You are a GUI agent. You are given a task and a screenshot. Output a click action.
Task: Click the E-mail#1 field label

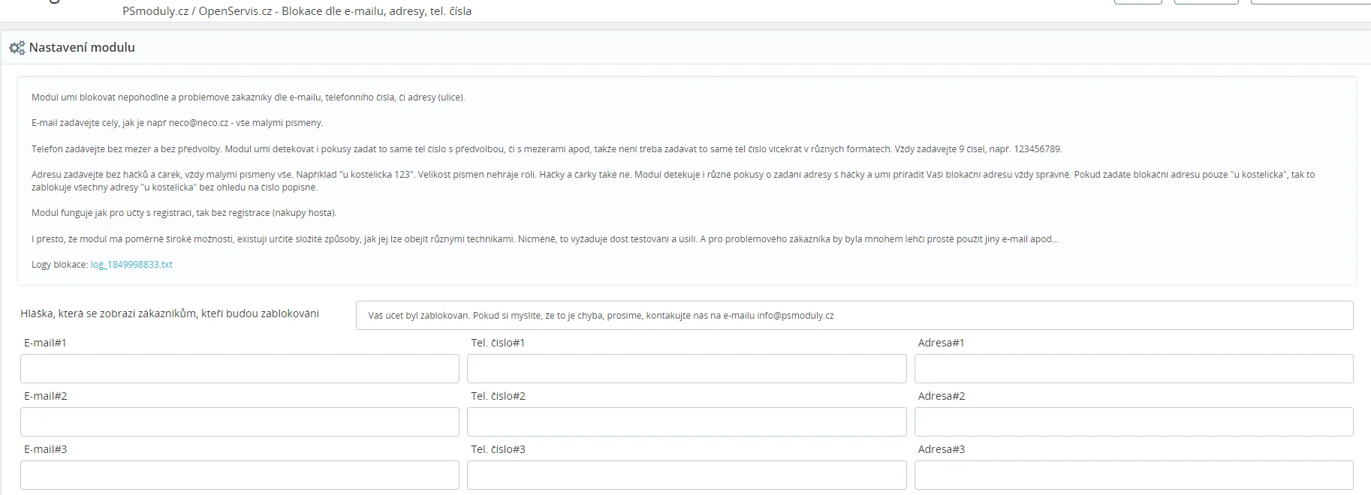click(45, 343)
